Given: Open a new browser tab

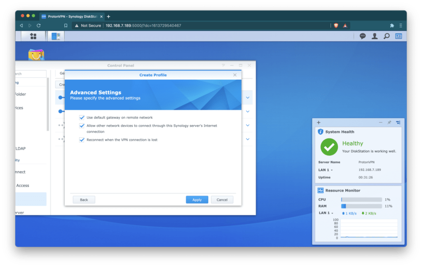Looking at the screenshot, I should [x=108, y=16].
